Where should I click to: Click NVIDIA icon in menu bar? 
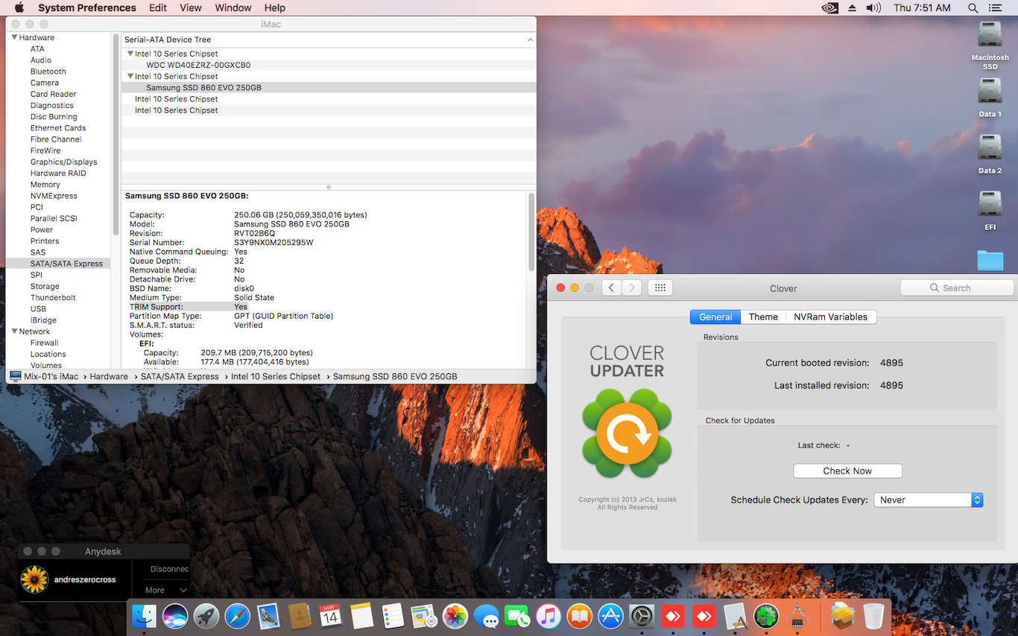(x=829, y=7)
